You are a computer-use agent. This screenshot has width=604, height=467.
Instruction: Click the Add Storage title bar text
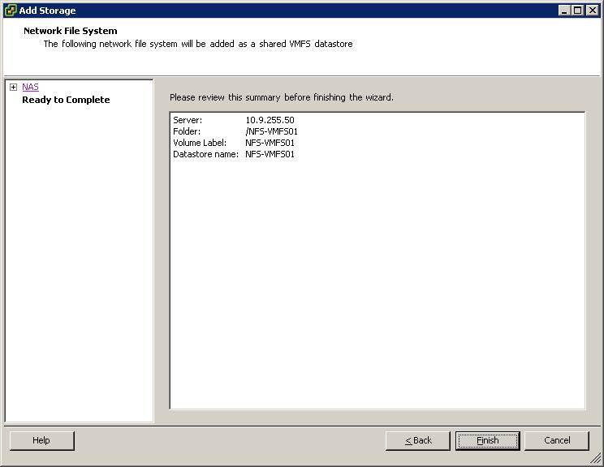47,11
